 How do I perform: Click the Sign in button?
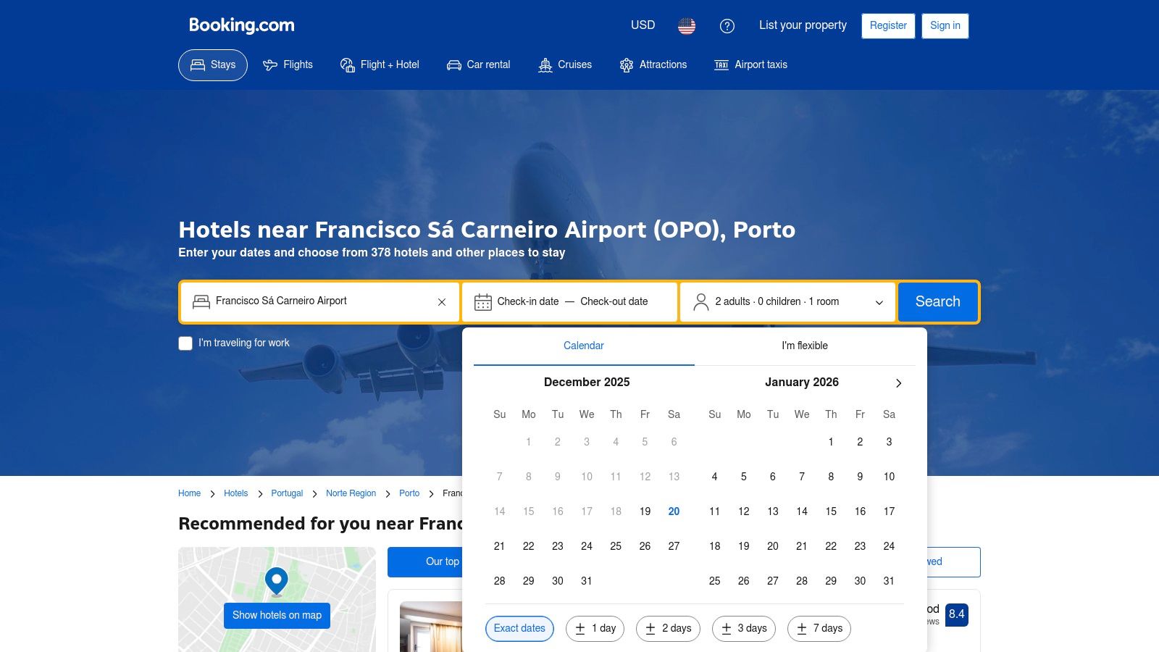945,26
